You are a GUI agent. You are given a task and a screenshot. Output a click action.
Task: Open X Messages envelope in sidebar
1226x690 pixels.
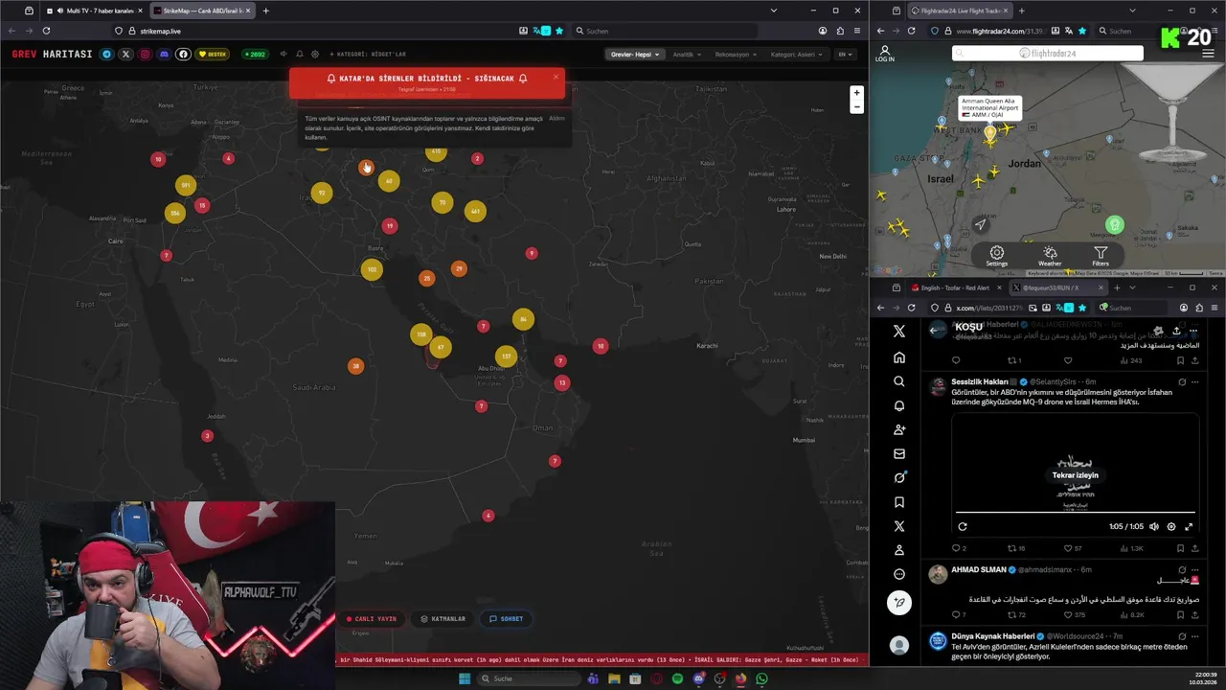(x=898, y=453)
